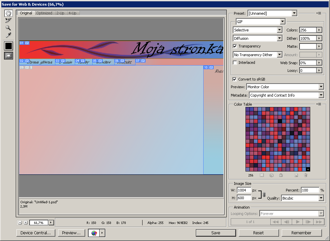Click the Save button
This screenshot has width=330, height=241.
216,233
